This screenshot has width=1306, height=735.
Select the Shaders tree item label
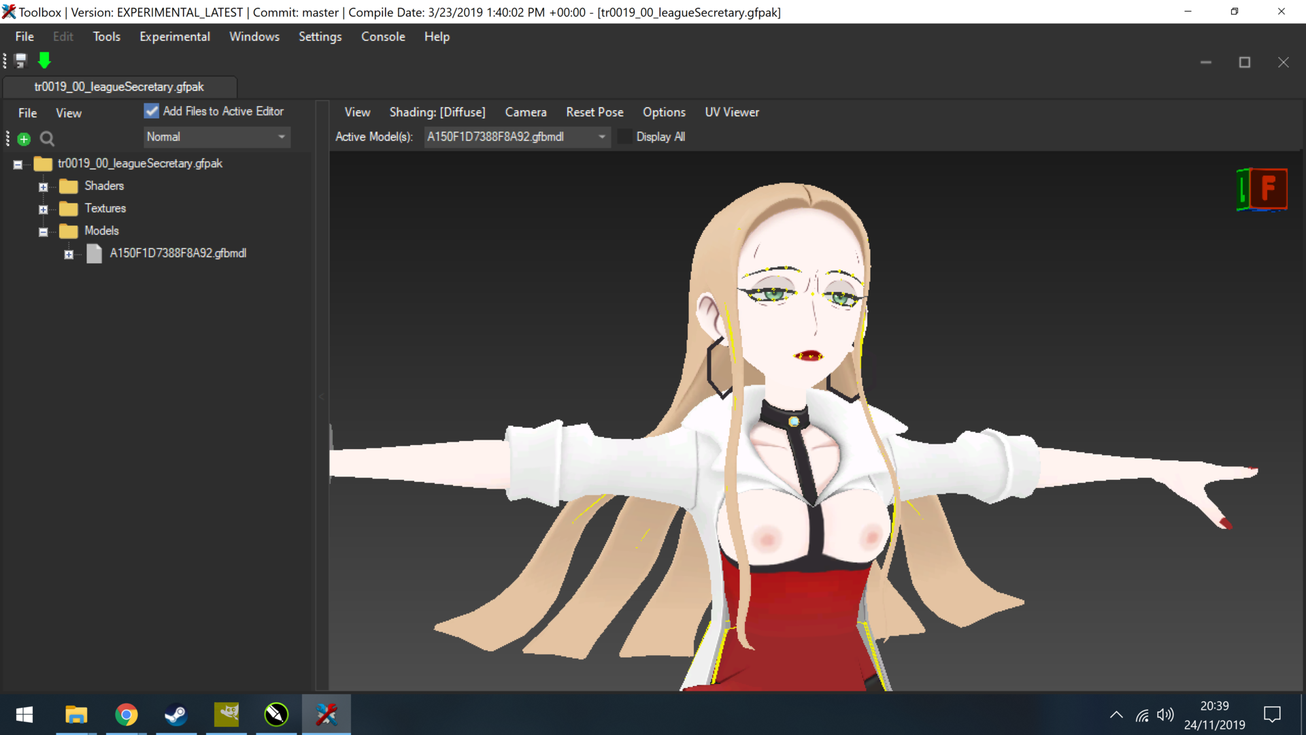click(104, 186)
